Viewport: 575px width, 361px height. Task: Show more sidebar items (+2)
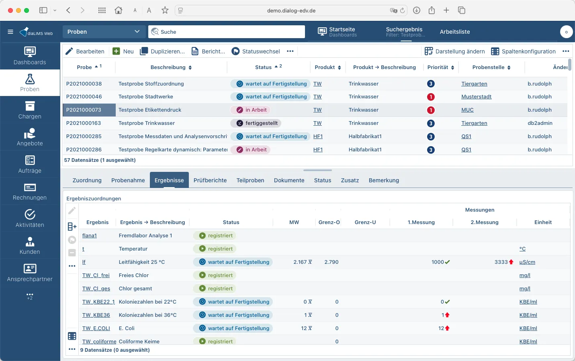30,296
